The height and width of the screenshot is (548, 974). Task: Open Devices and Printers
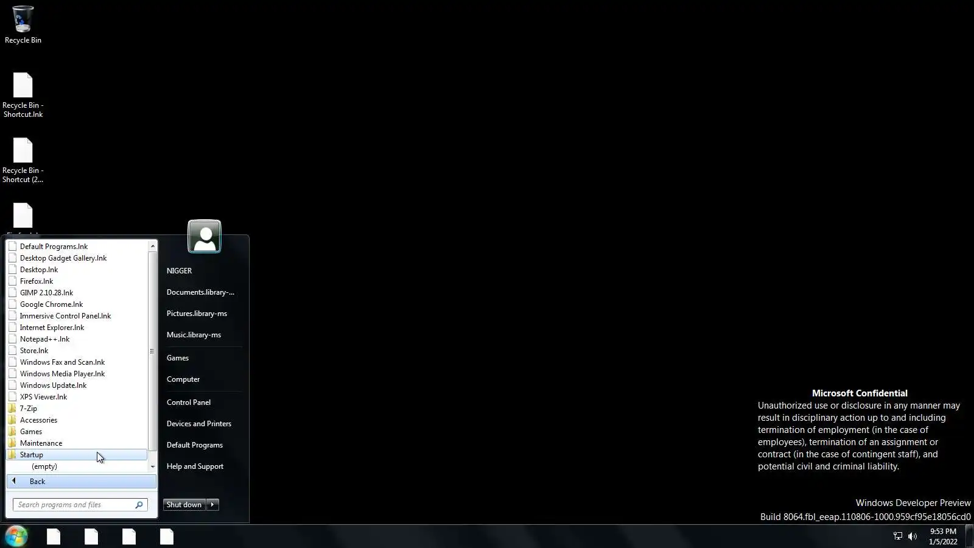pyautogui.click(x=201, y=424)
